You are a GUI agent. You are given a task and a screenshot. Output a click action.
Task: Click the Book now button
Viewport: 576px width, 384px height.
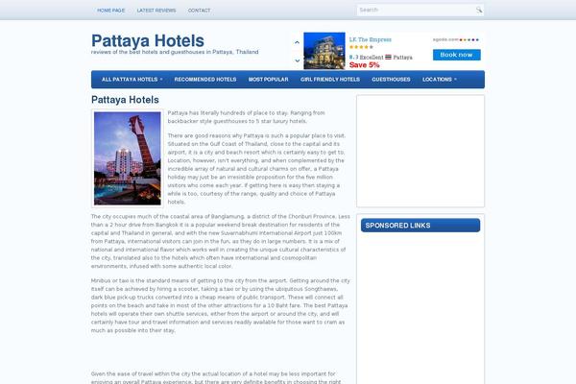pyautogui.click(x=457, y=55)
